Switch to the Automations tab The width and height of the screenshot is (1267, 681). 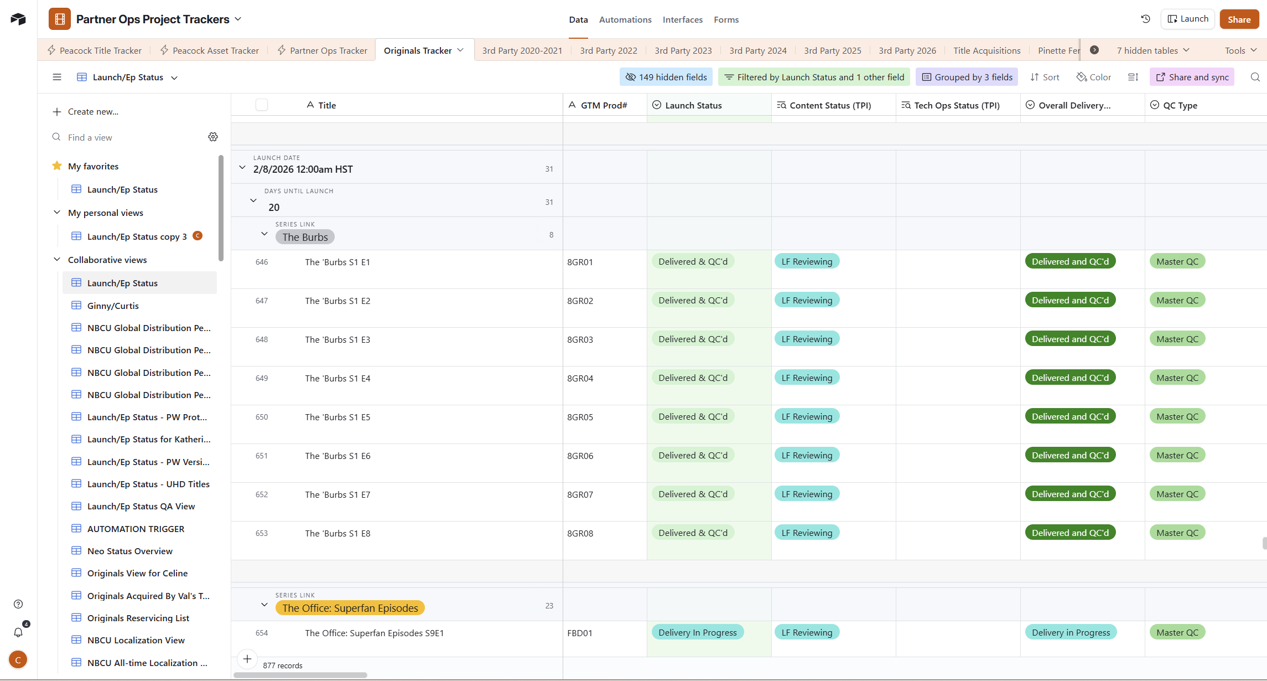625,19
